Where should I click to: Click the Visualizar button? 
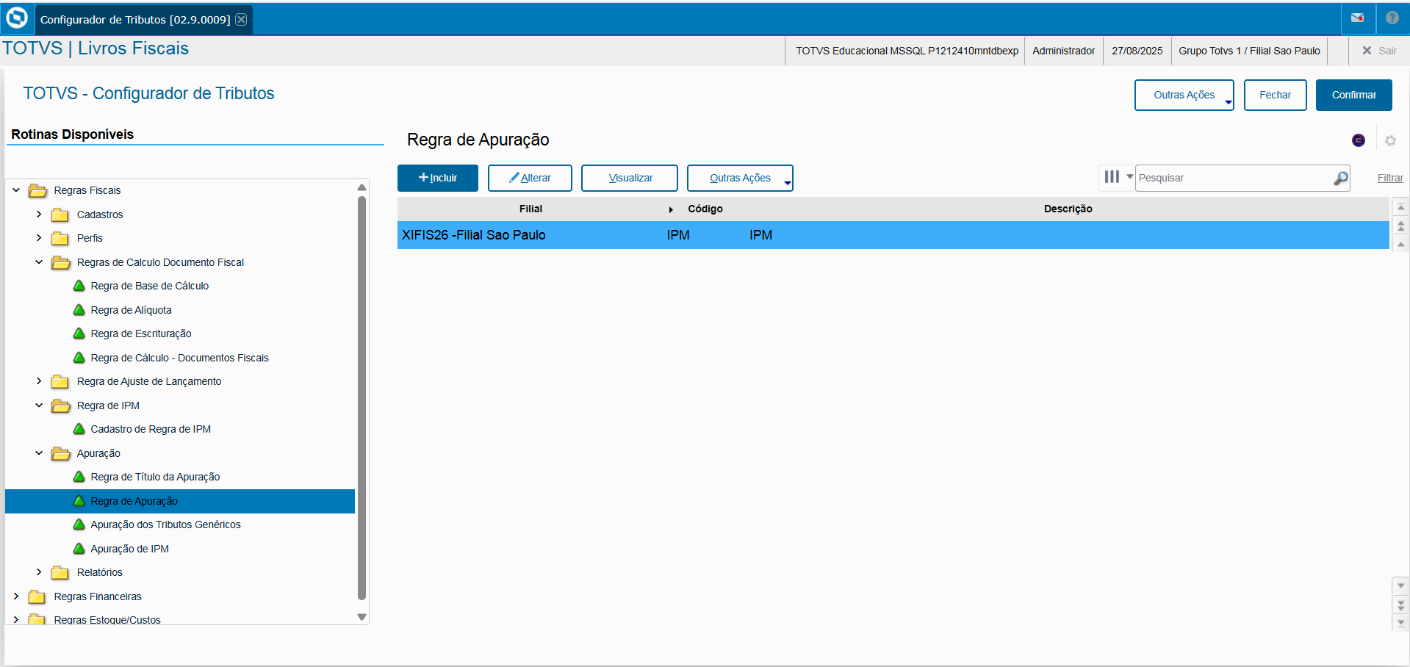630,178
